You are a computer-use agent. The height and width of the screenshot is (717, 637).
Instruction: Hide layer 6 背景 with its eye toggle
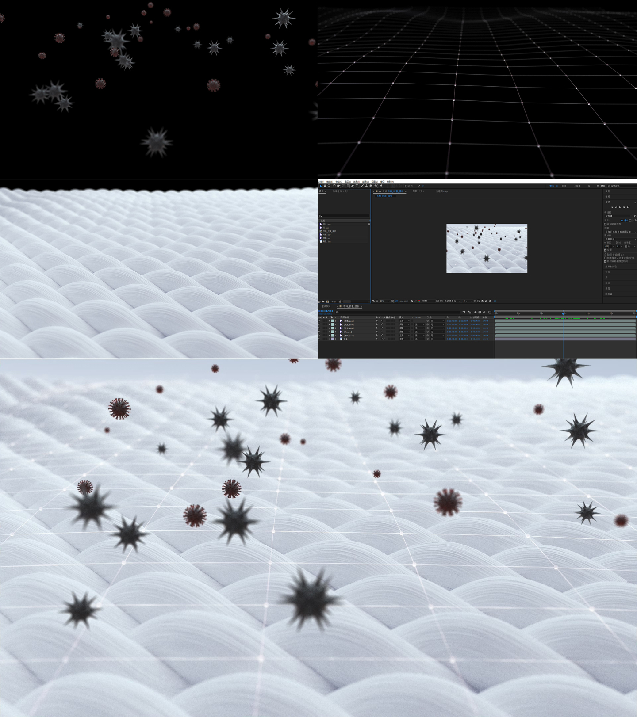(x=319, y=339)
